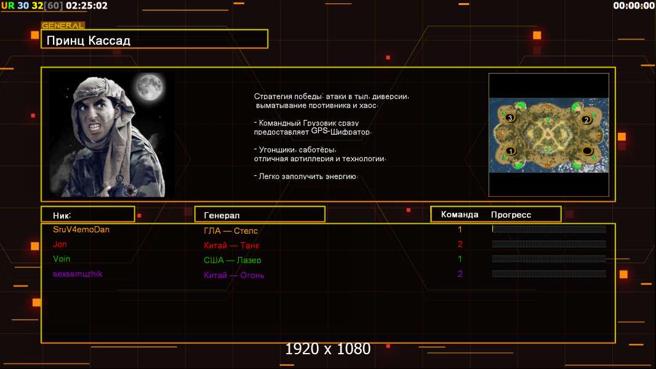Click SruV4emoDan's loading progress bar
The height and width of the screenshot is (369, 656).
click(x=548, y=229)
